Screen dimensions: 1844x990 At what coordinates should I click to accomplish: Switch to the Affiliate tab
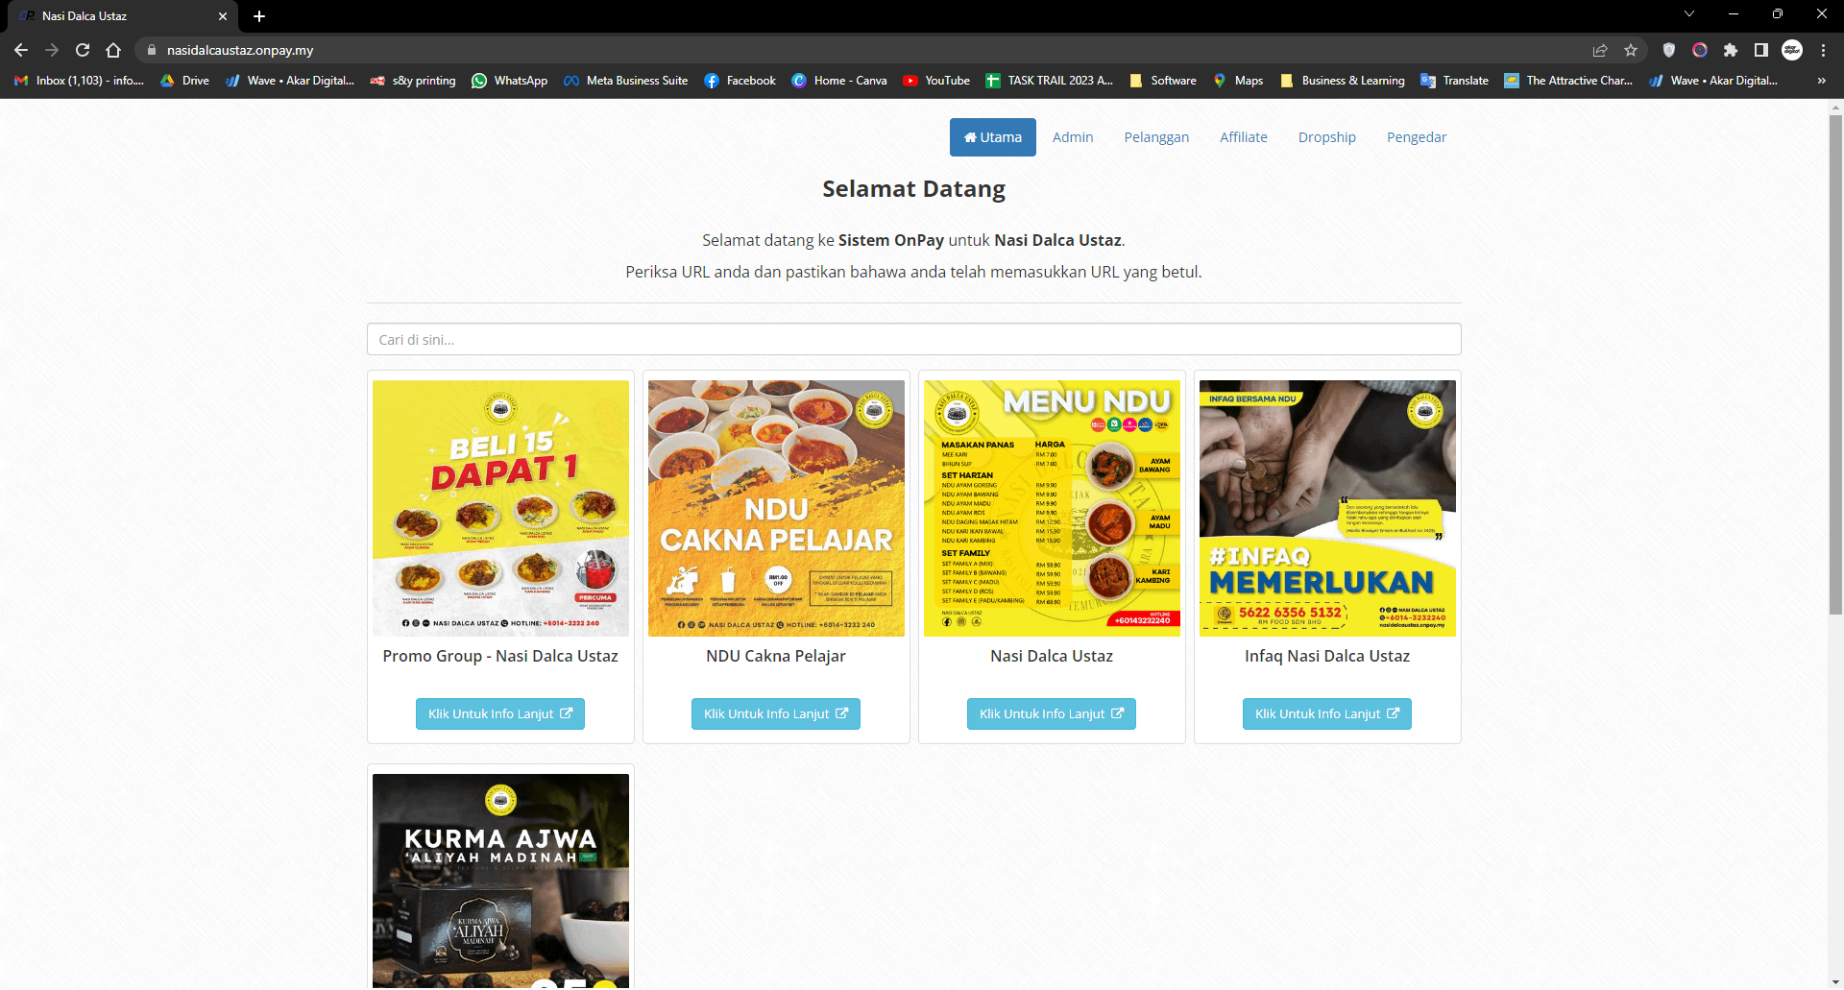point(1244,137)
